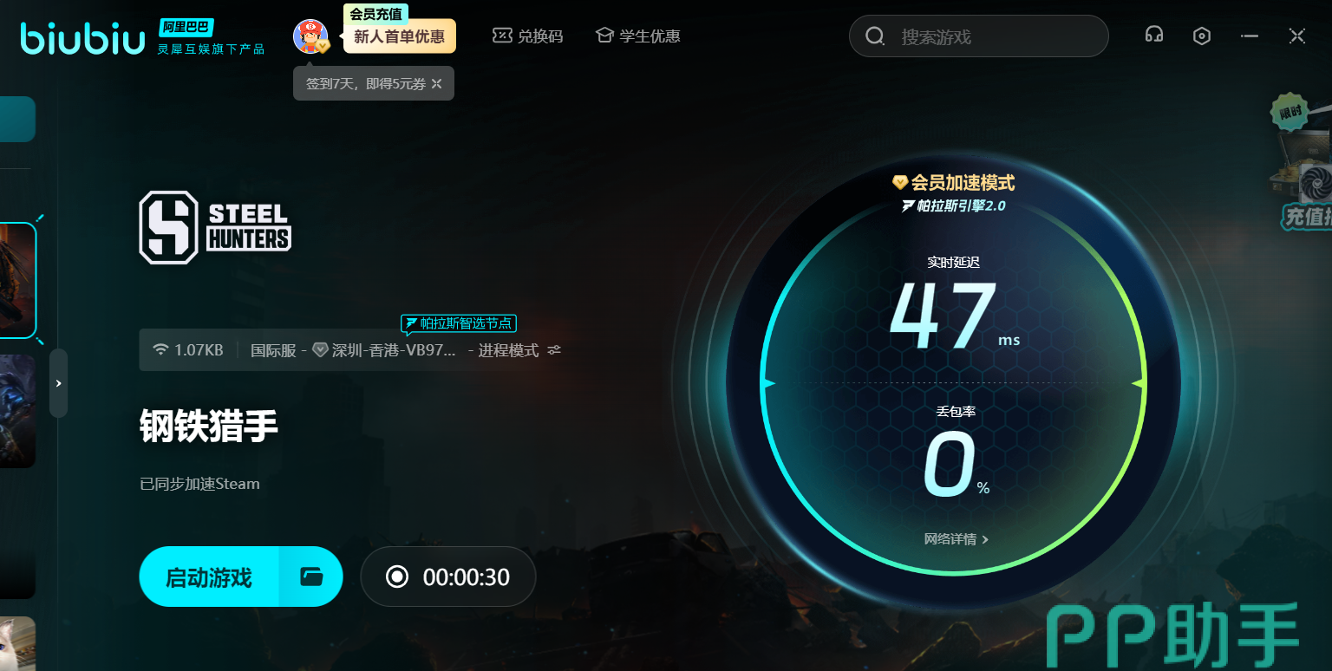This screenshot has width=1332, height=671.
Task: Click the user avatar icon
Action: (x=310, y=36)
